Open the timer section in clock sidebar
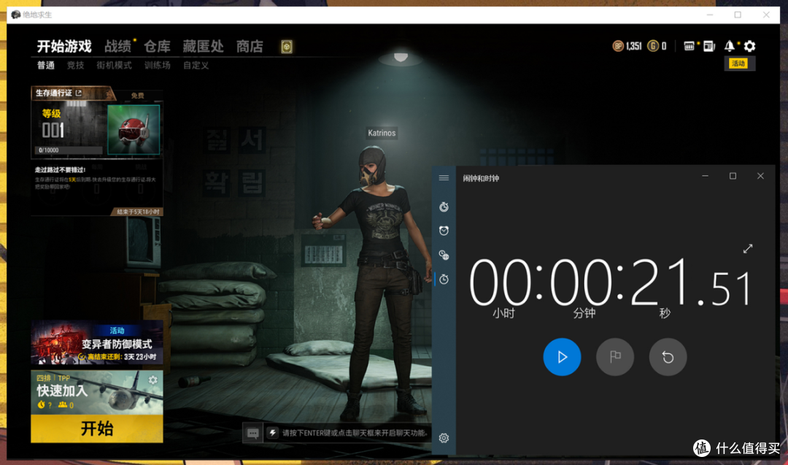The image size is (788, 465). pos(444,207)
